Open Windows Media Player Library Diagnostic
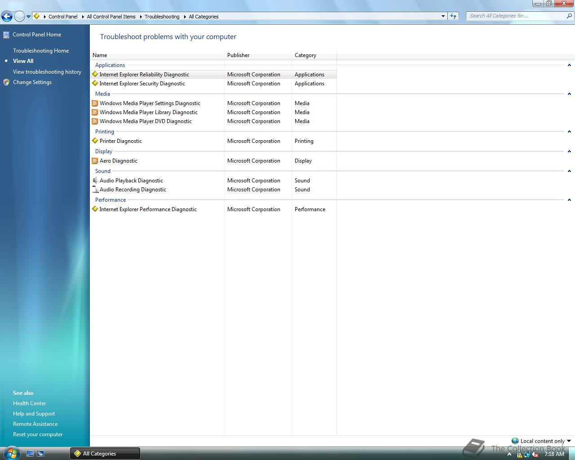Screen dimensions: 575x460 148,112
